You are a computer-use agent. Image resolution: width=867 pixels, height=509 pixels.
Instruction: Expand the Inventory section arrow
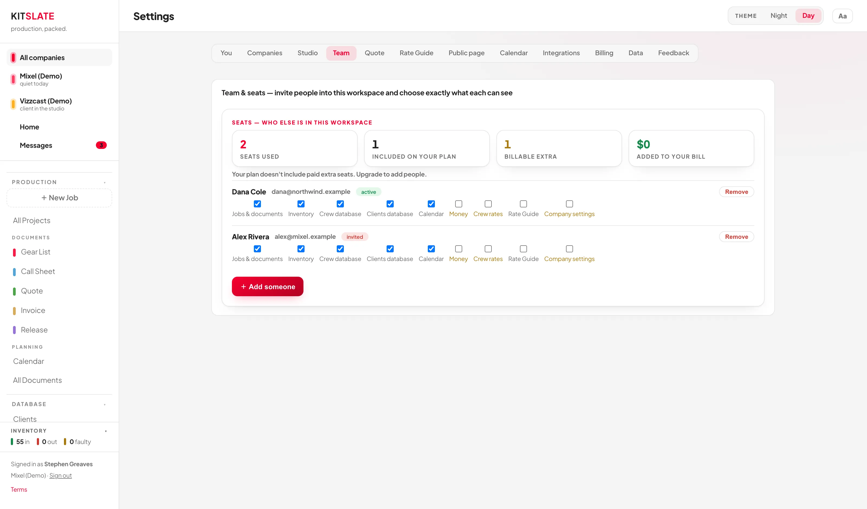coord(106,431)
